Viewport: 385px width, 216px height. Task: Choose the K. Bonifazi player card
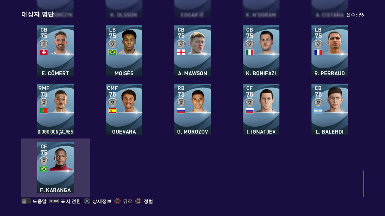pos(261,51)
